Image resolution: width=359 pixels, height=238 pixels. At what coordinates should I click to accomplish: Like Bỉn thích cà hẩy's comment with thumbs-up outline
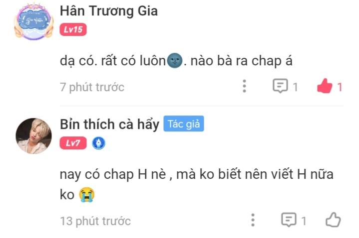(333, 220)
